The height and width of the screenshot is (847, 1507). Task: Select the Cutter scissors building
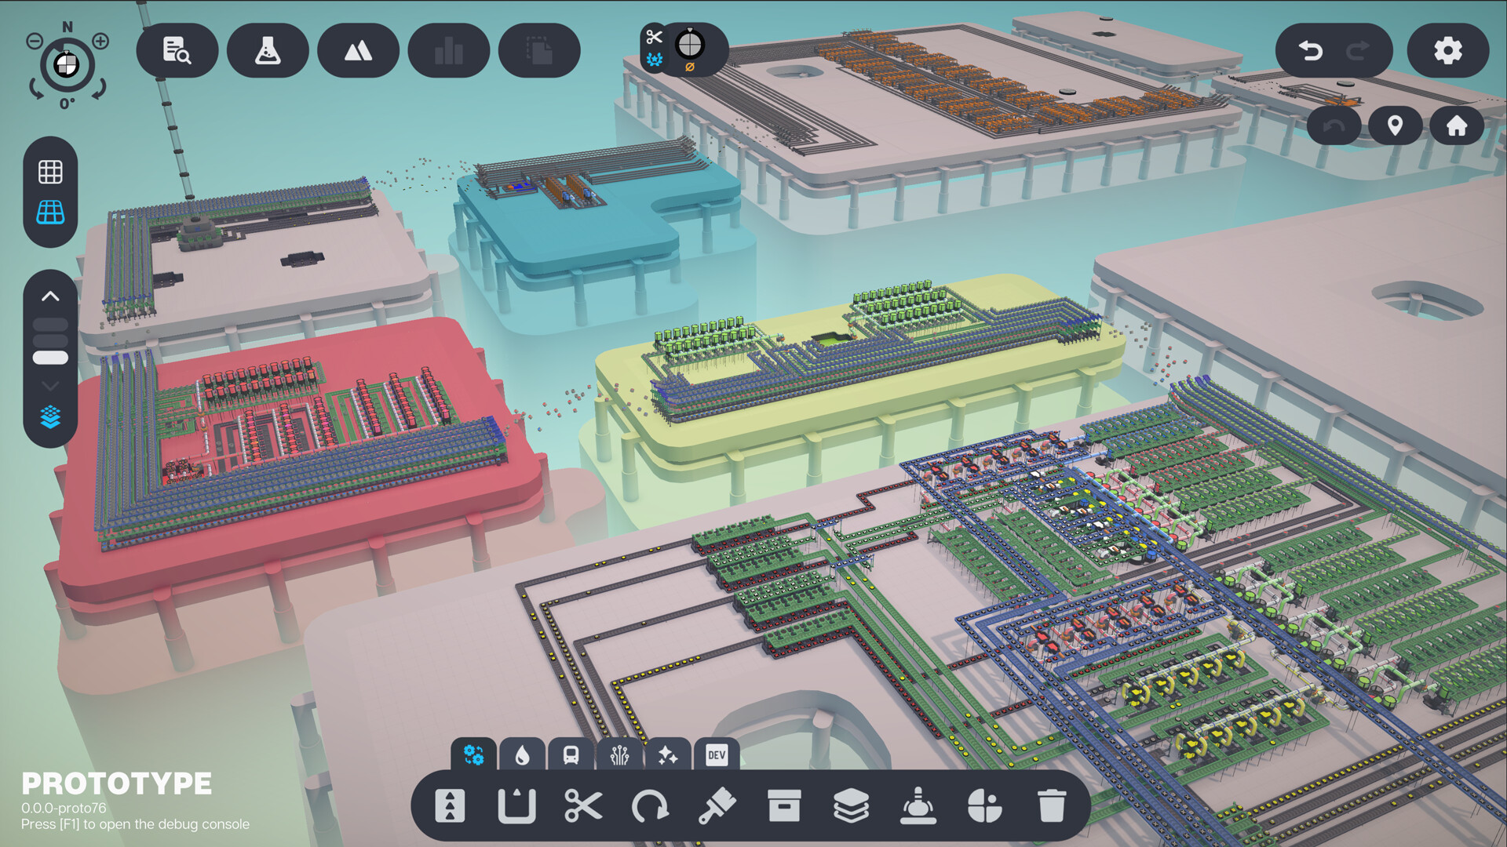point(582,805)
